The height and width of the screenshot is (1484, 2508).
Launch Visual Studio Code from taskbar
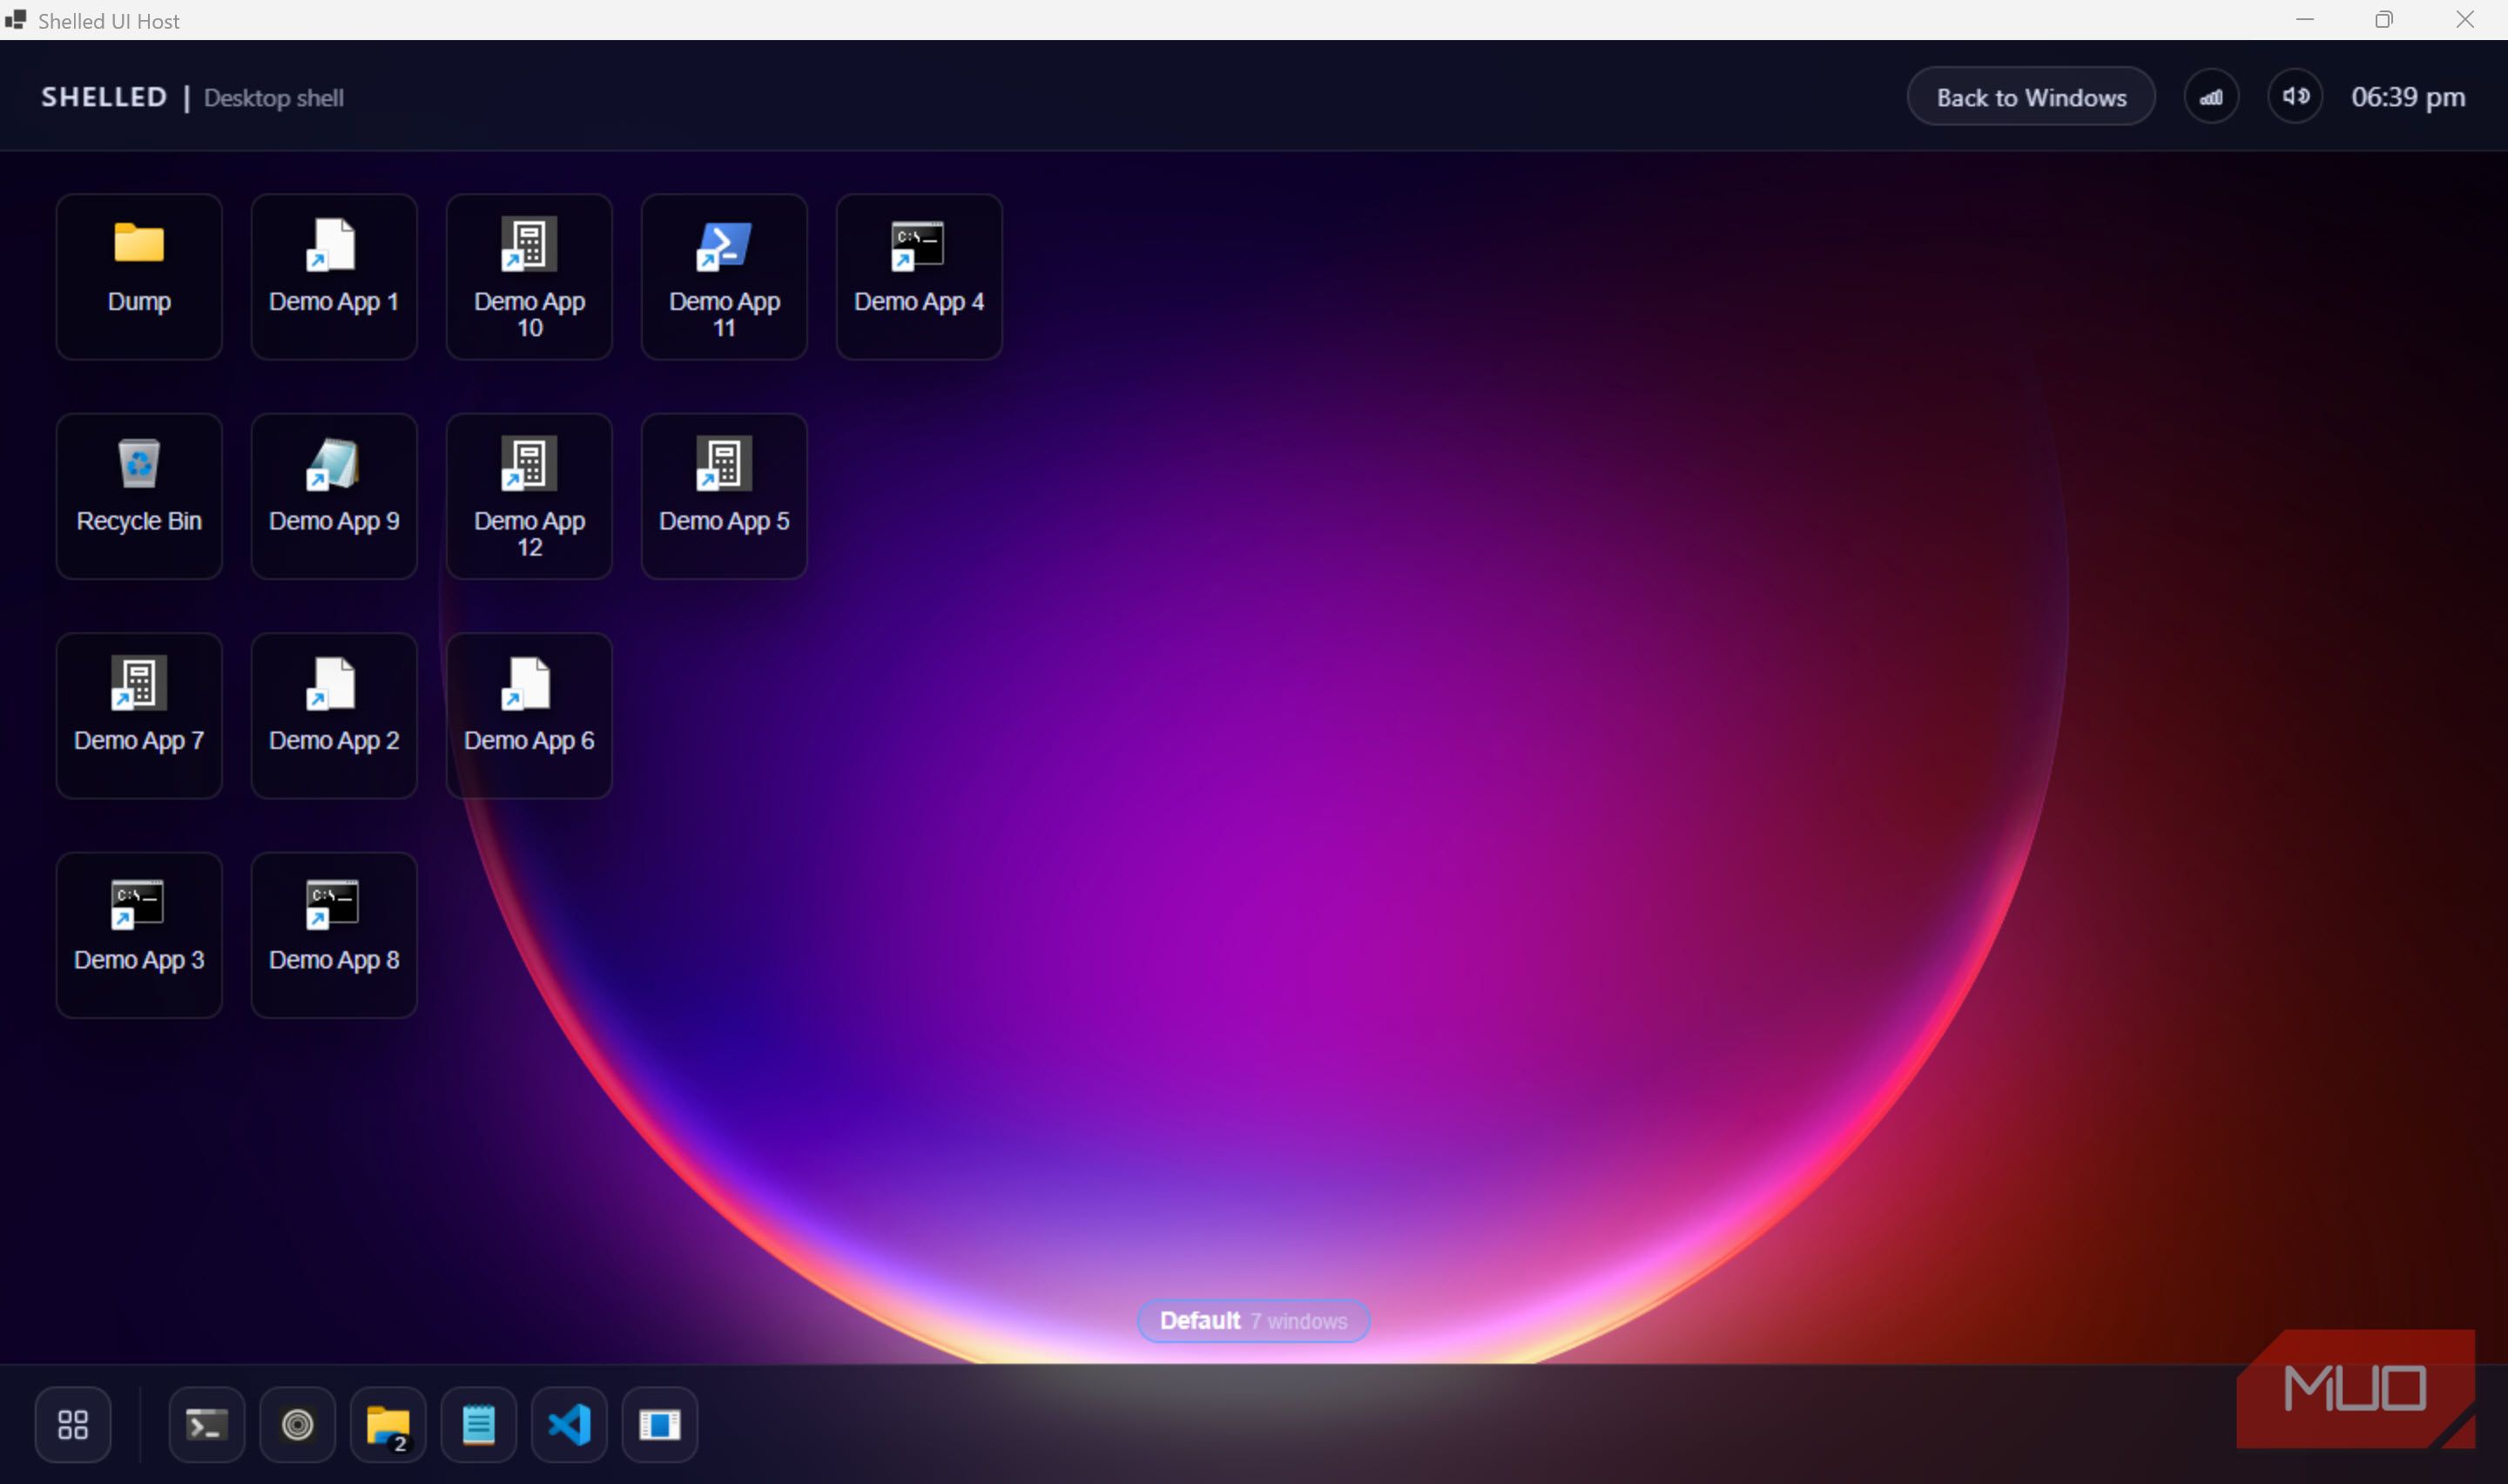pyautogui.click(x=570, y=1424)
